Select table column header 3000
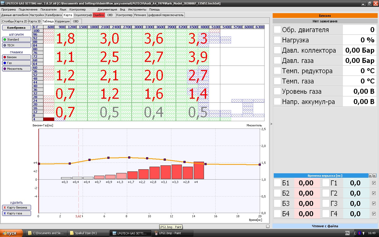 (x=137, y=27)
